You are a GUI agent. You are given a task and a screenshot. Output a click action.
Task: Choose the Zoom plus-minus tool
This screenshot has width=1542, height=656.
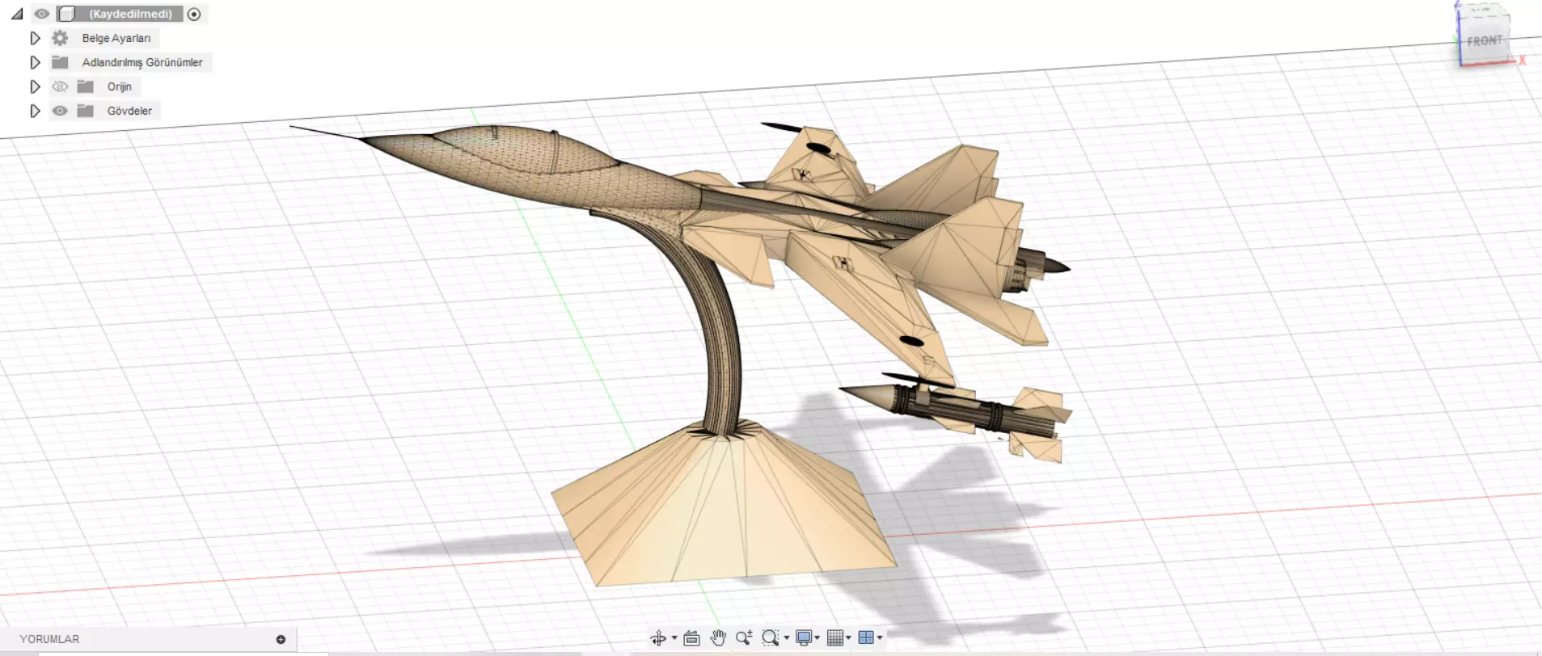coord(744,638)
